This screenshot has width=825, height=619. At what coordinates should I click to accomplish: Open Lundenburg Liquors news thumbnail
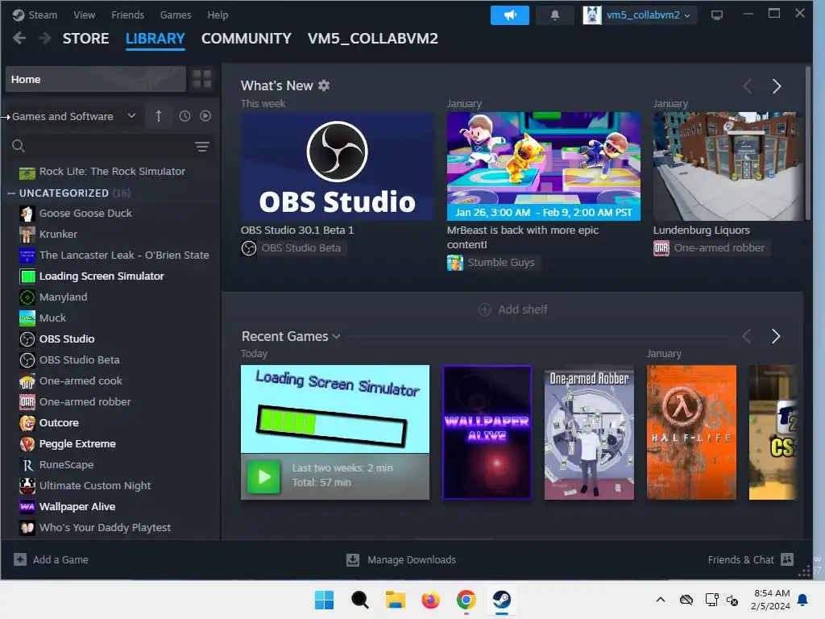click(728, 166)
